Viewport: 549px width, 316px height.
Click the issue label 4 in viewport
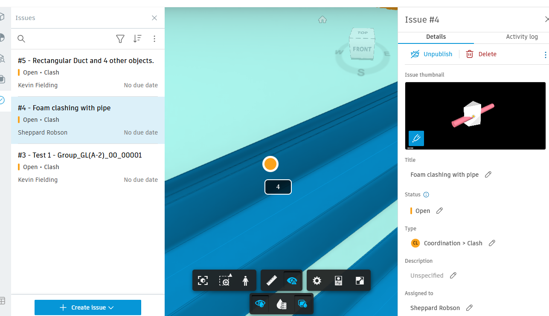[278, 187]
